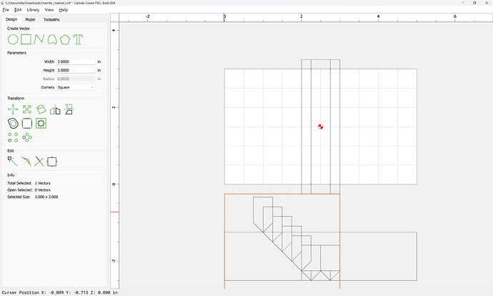Viewport: 493px width, 296px height.
Task: Open the Circular Array tool
Action: [x=27, y=137]
